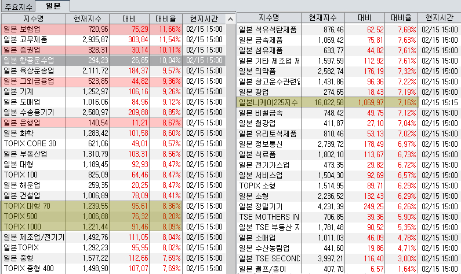Screen dimensions: 461x274
Task: Click the left table vertical scrollbar track
Action: [x=231, y=146]
